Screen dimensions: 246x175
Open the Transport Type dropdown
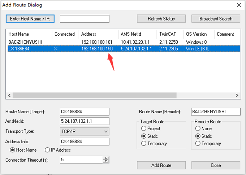pyautogui.click(x=85, y=131)
